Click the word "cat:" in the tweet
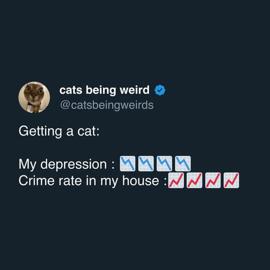 pyautogui.click(x=88, y=132)
